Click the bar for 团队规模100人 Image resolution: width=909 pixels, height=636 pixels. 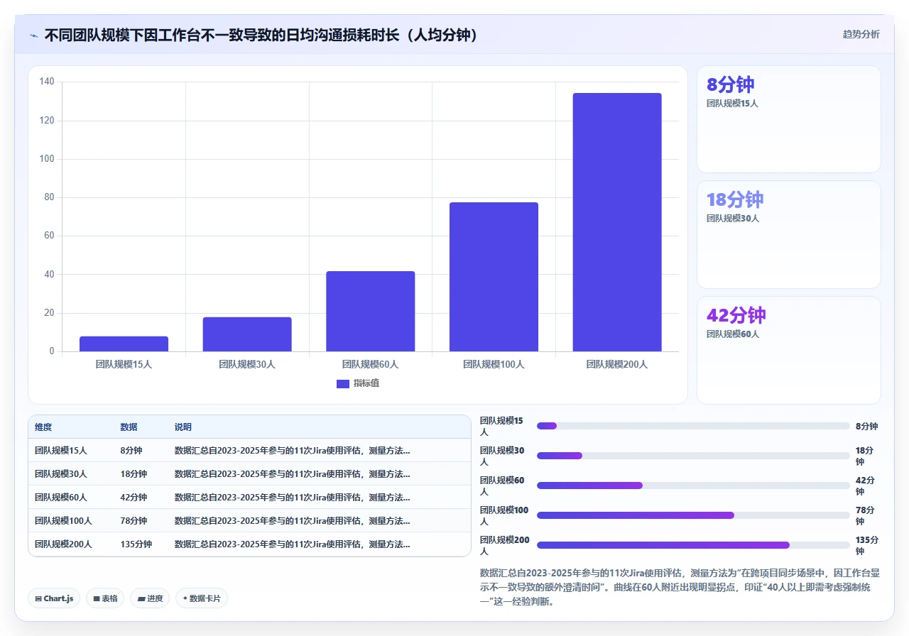[494, 277]
